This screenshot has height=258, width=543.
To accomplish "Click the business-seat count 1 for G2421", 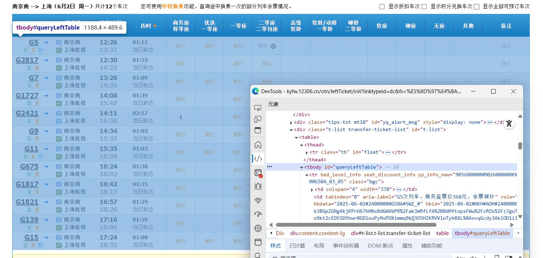I will coord(181,117).
